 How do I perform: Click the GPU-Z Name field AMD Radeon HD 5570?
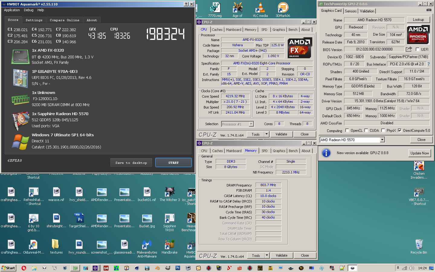374,20
